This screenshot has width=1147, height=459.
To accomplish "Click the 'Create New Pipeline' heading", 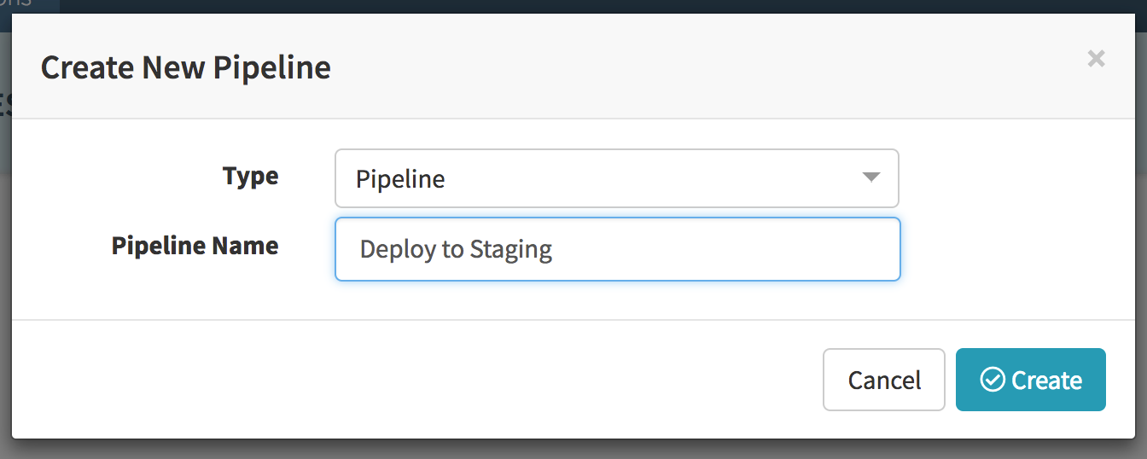I will (x=186, y=67).
